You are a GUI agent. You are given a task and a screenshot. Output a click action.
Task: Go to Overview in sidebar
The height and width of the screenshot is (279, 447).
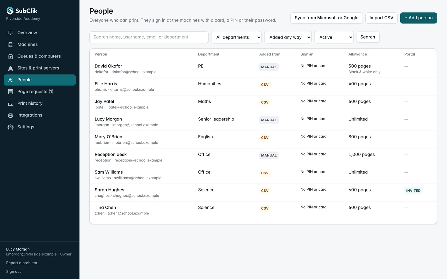pos(40,33)
